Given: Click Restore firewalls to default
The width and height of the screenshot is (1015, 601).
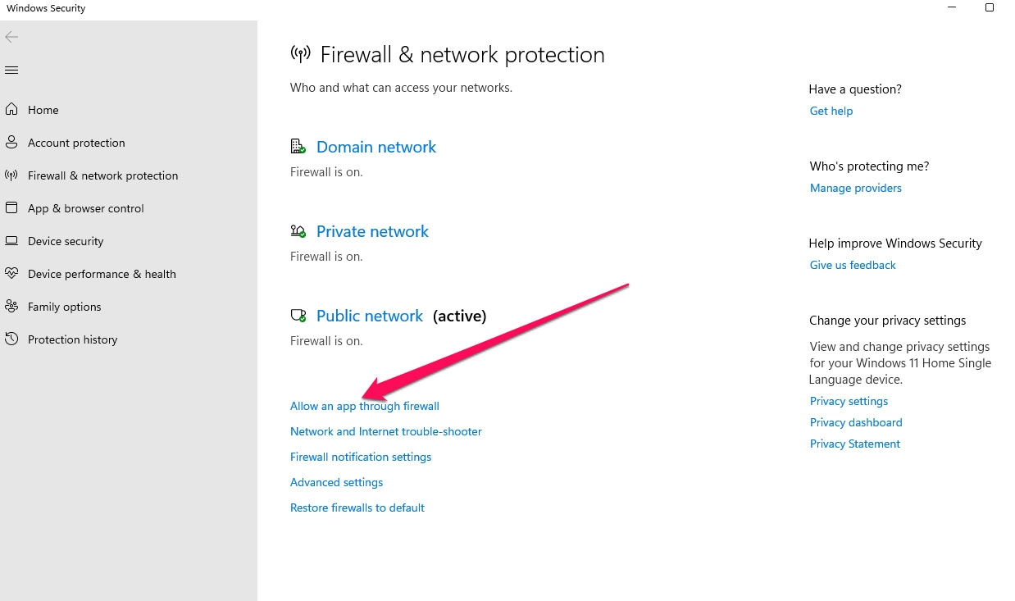Looking at the screenshot, I should tap(357, 508).
